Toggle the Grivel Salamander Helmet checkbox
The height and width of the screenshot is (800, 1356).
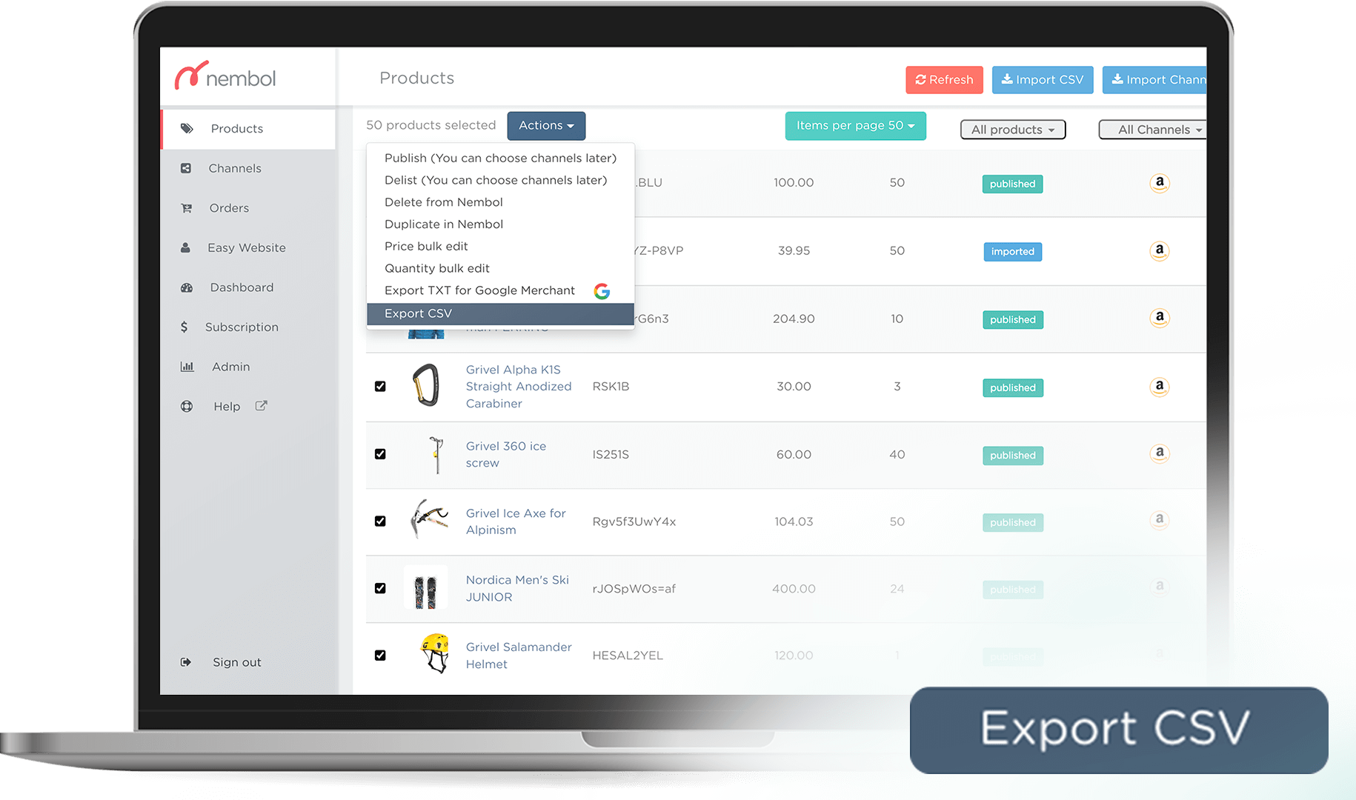point(380,655)
